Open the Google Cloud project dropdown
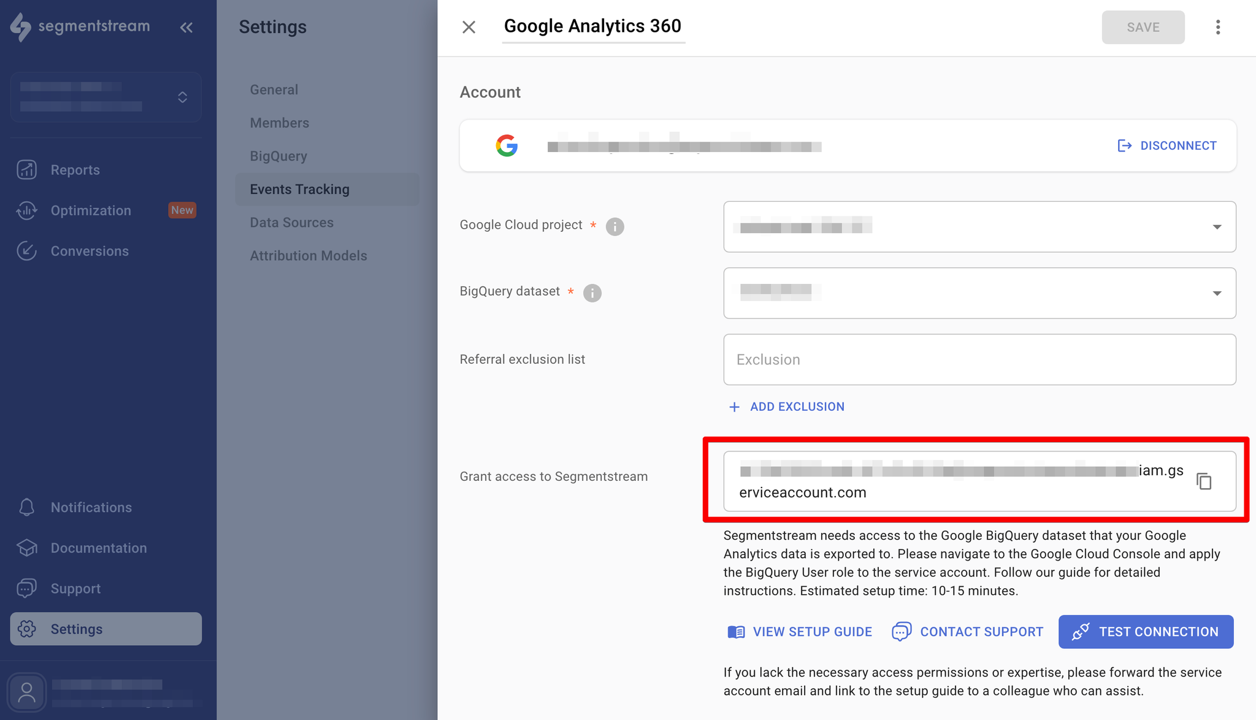Image resolution: width=1256 pixels, height=720 pixels. point(979,226)
